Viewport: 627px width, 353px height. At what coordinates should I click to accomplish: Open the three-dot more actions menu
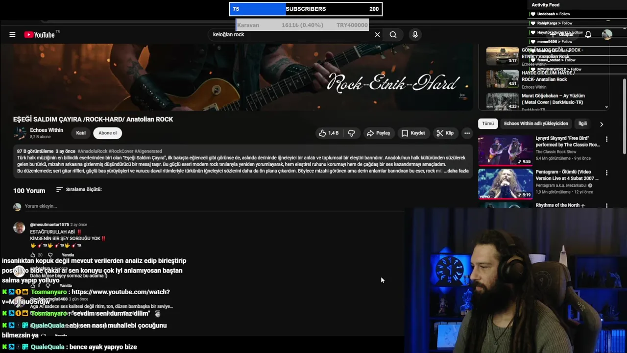click(467, 133)
